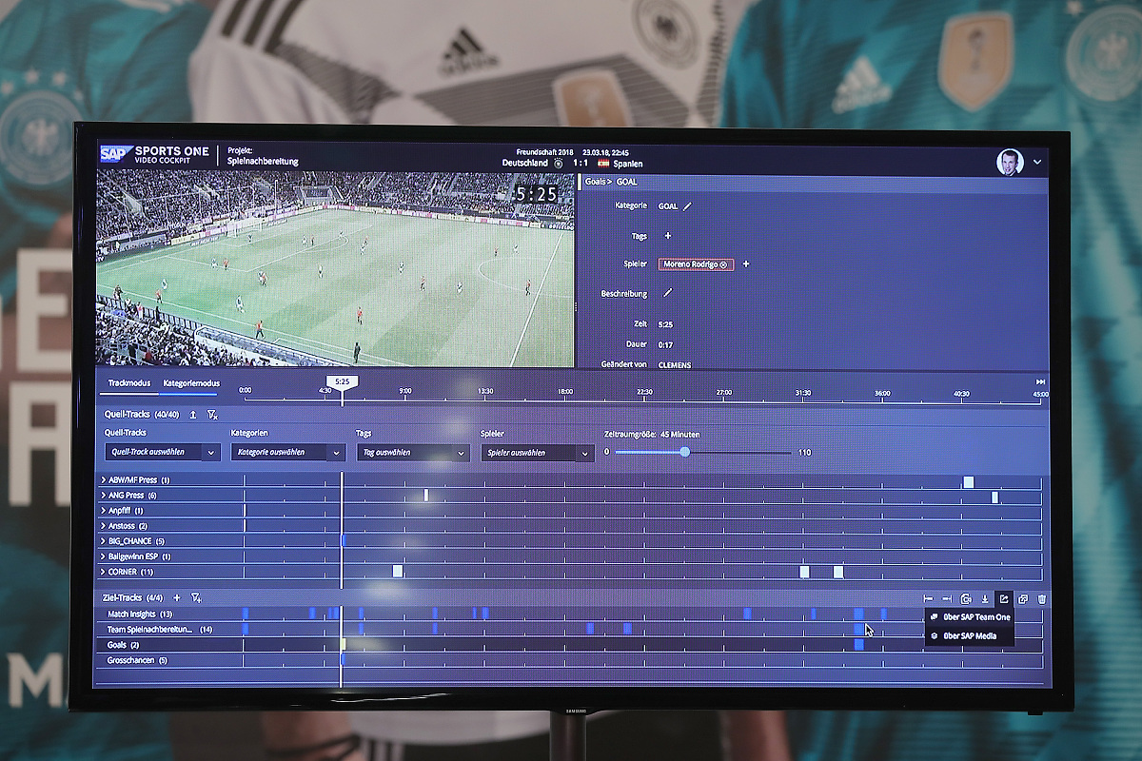Filter icon beside Ziel-Tracks (4/4)
Viewport: 1142px width, 761px height.
click(x=196, y=597)
